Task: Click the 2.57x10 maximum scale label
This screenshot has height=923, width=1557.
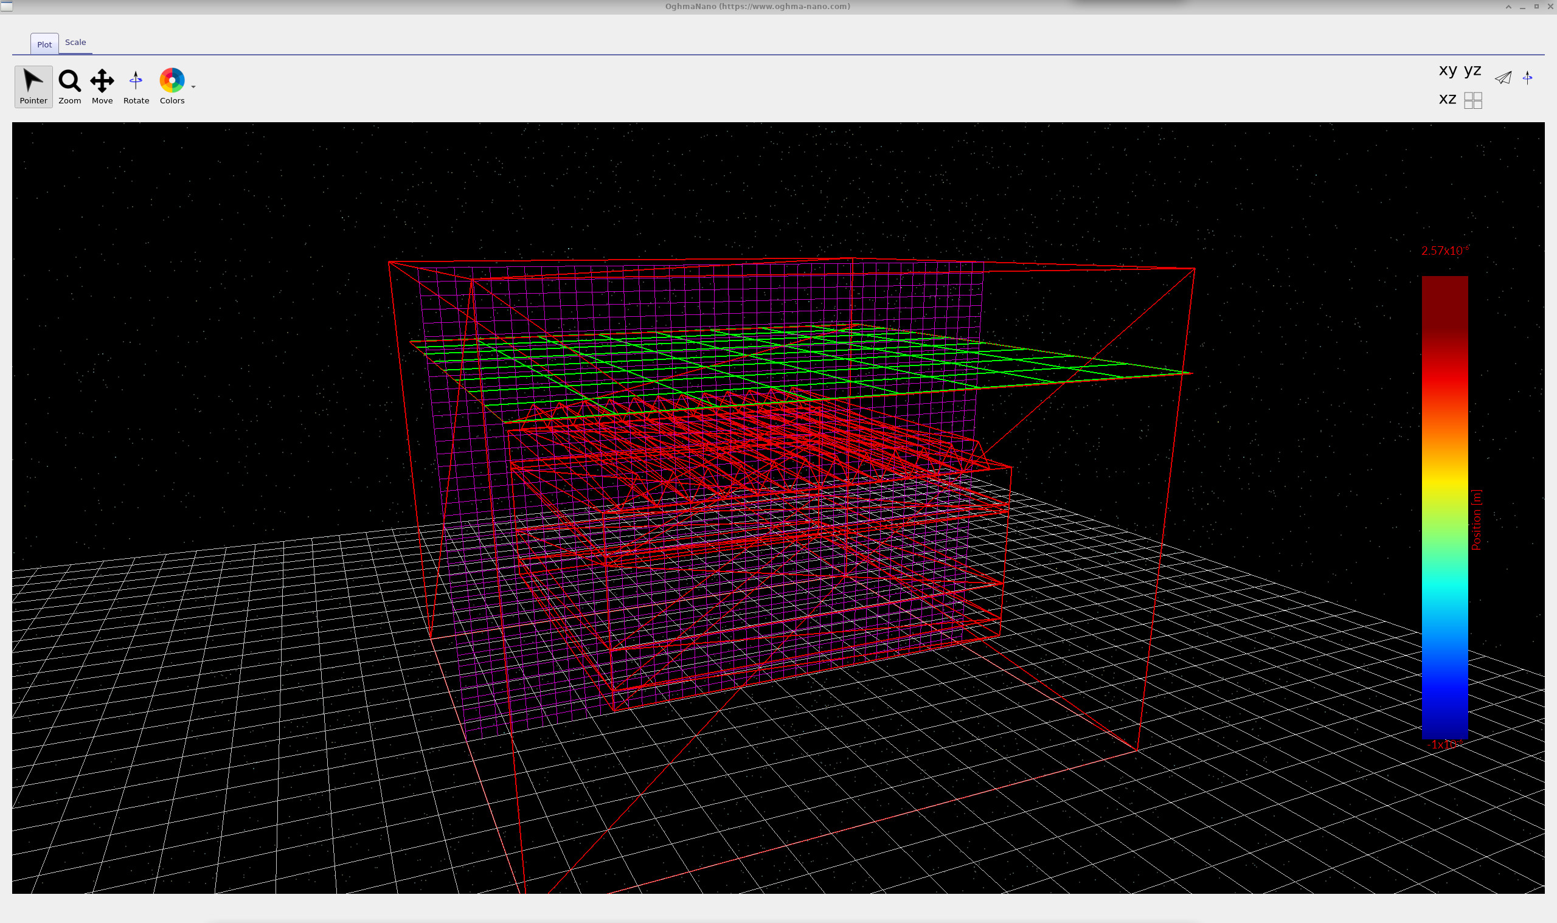Action: pos(1445,251)
